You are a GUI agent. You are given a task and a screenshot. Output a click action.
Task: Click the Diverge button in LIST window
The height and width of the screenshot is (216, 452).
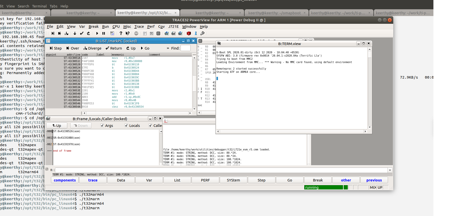tap(92, 48)
